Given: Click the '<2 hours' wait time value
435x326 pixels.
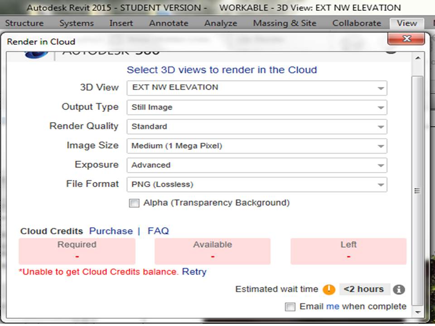Looking at the screenshot, I should click(x=364, y=289).
